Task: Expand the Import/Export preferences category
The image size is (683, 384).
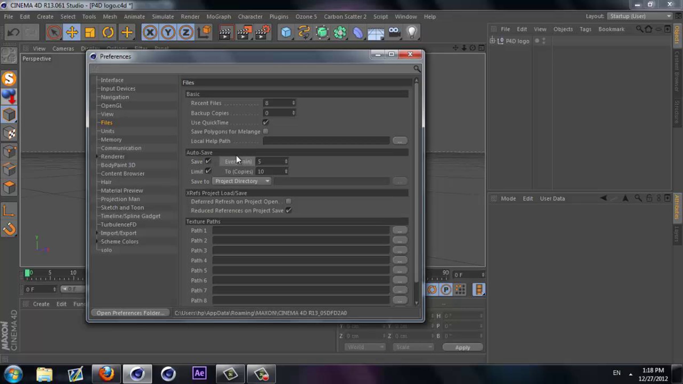Action: 97,233
